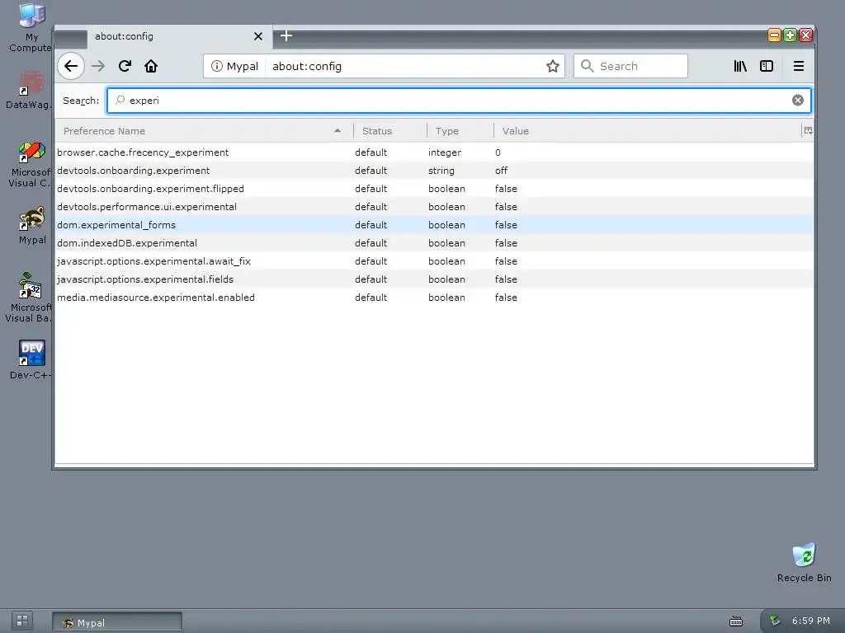845x633 pixels.
Task: Go back to the previous page
Action: pos(71,66)
